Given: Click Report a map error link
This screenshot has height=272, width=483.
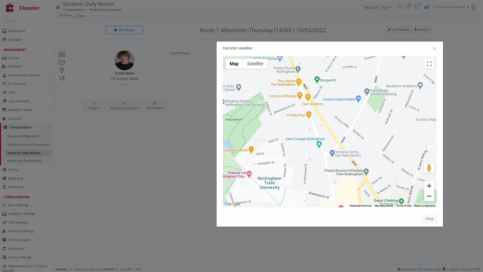Looking at the screenshot, I should click(x=424, y=206).
